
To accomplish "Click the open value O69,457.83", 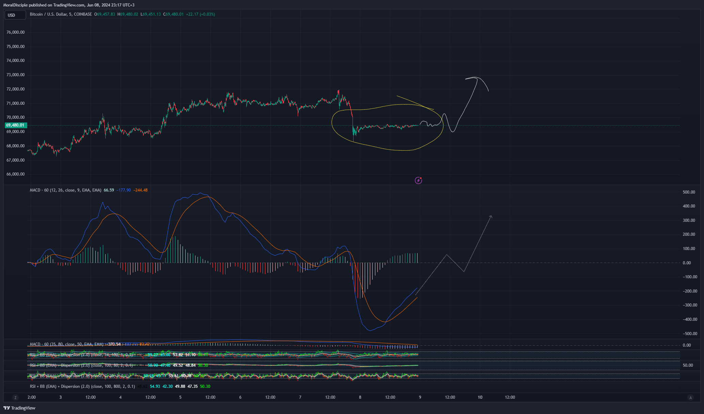I will 105,14.
